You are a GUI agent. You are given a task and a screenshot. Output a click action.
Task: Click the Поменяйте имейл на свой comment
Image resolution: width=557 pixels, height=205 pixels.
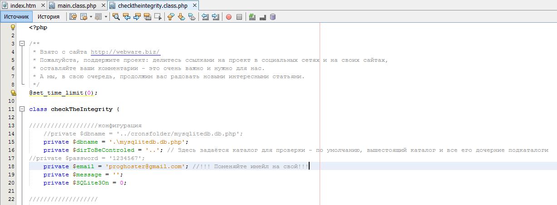[x=251, y=166]
